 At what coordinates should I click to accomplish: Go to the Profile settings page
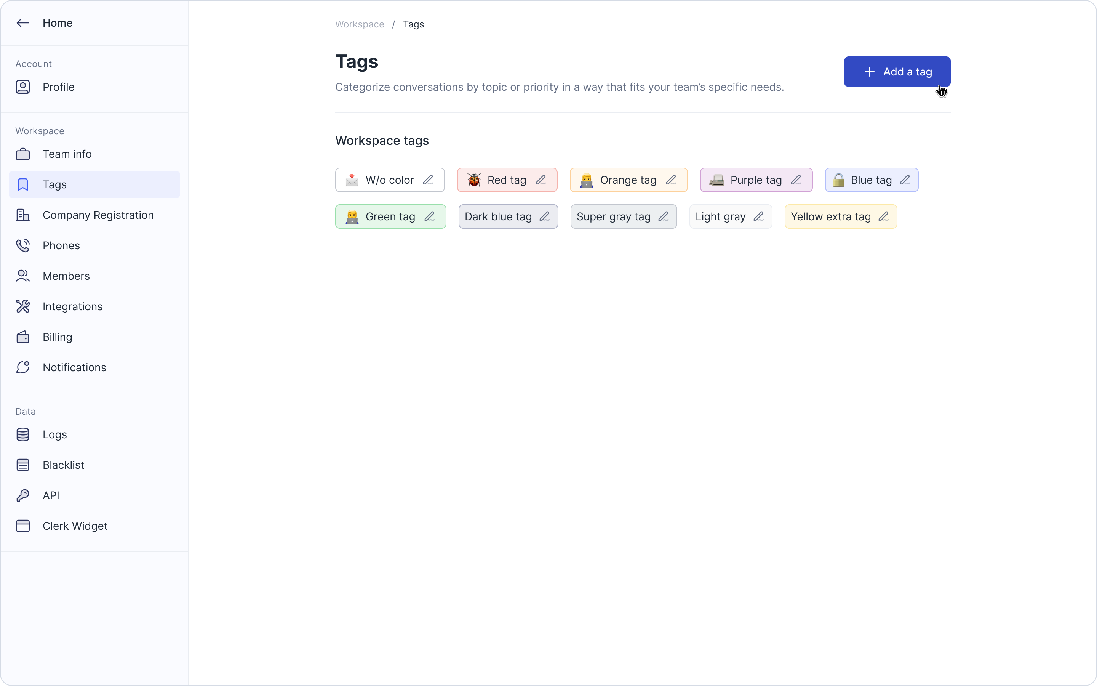tap(59, 87)
